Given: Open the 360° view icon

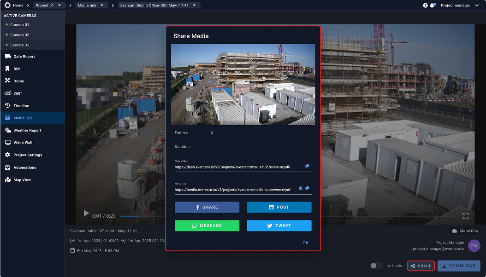Looking at the screenshot, I should point(7,93).
